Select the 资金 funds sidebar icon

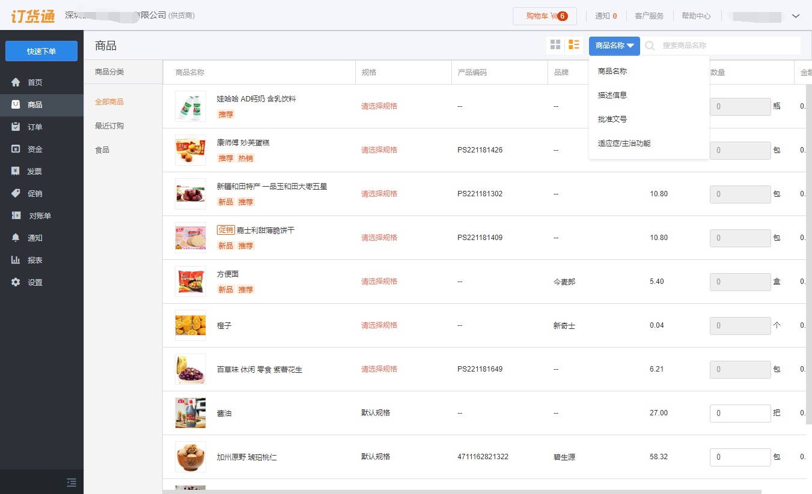click(16, 149)
